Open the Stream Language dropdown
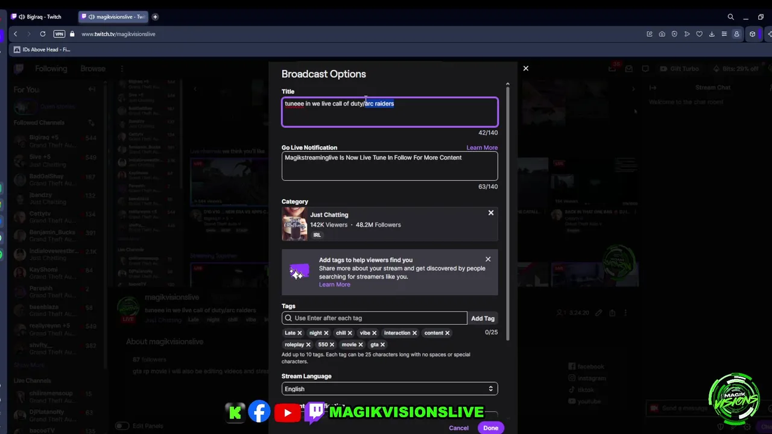 [390, 389]
